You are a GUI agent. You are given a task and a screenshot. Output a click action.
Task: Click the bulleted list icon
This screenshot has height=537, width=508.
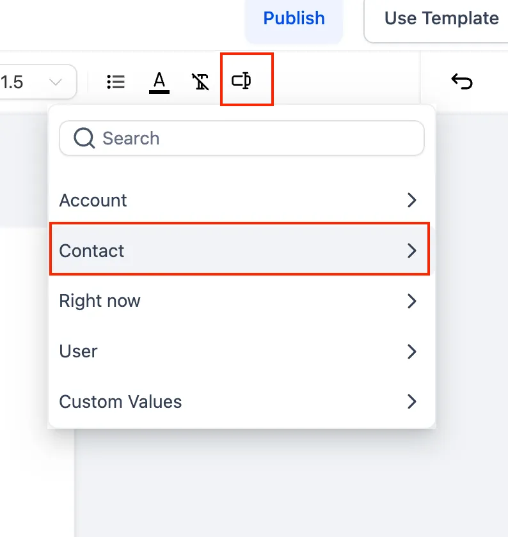(116, 82)
